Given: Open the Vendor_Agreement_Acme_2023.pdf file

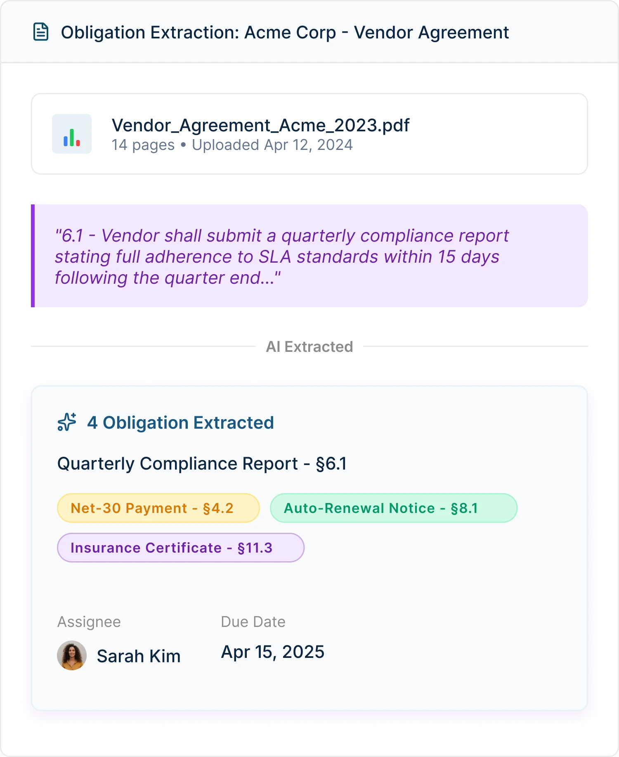Looking at the screenshot, I should pos(261,125).
